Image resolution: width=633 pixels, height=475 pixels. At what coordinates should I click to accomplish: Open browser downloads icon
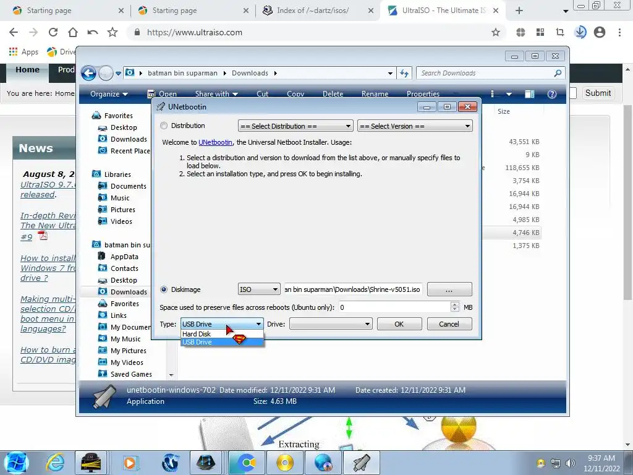(580, 32)
